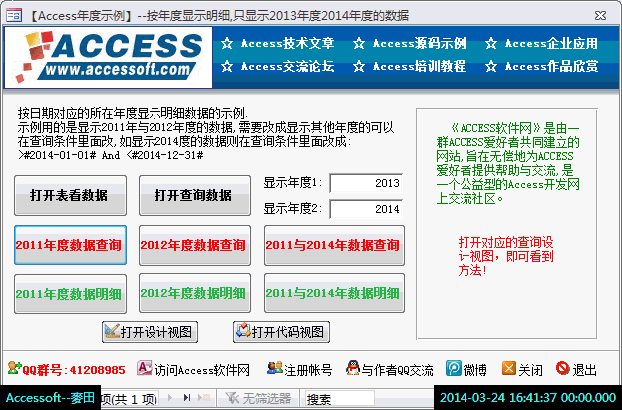Click the star before Access企业应用
622x410 pixels.
point(491,43)
